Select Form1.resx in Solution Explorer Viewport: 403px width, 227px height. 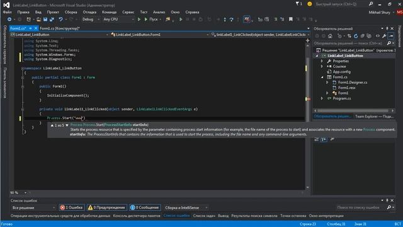(346, 88)
